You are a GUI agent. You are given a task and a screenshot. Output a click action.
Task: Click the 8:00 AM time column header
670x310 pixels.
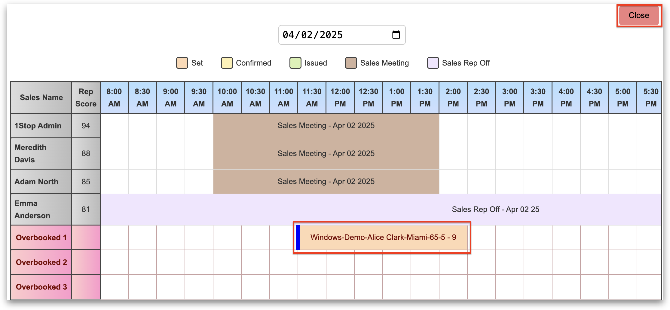[x=114, y=97]
